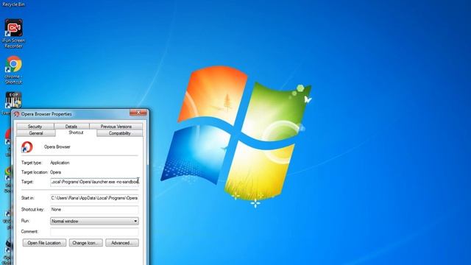Switch to the General tab

point(36,133)
